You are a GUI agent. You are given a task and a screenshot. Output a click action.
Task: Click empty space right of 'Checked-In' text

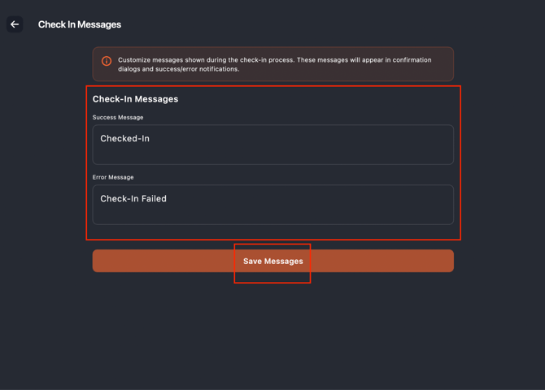[x=325, y=139]
